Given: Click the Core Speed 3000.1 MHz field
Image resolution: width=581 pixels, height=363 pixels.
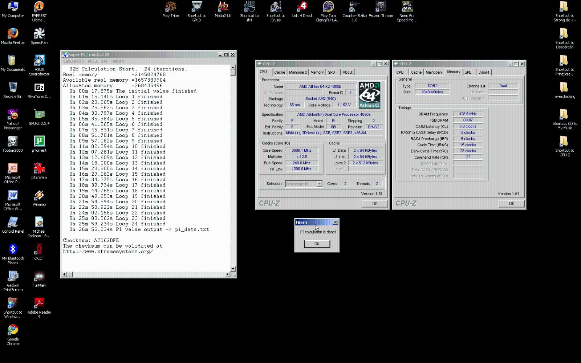Looking at the screenshot, I should pyautogui.click(x=302, y=151).
